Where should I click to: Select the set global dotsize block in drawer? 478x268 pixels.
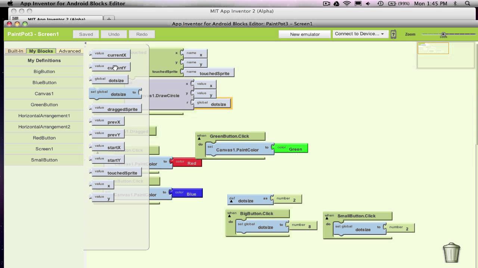pyautogui.click(x=115, y=93)
